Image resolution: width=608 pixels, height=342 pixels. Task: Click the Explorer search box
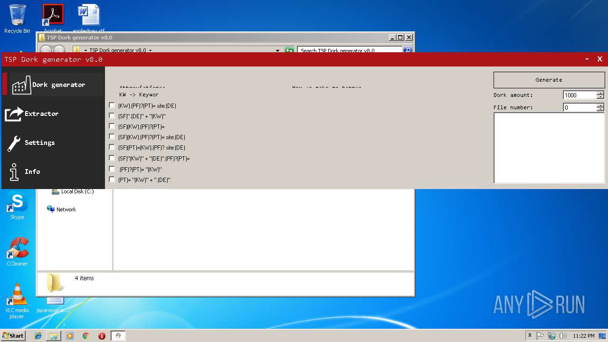350,50
